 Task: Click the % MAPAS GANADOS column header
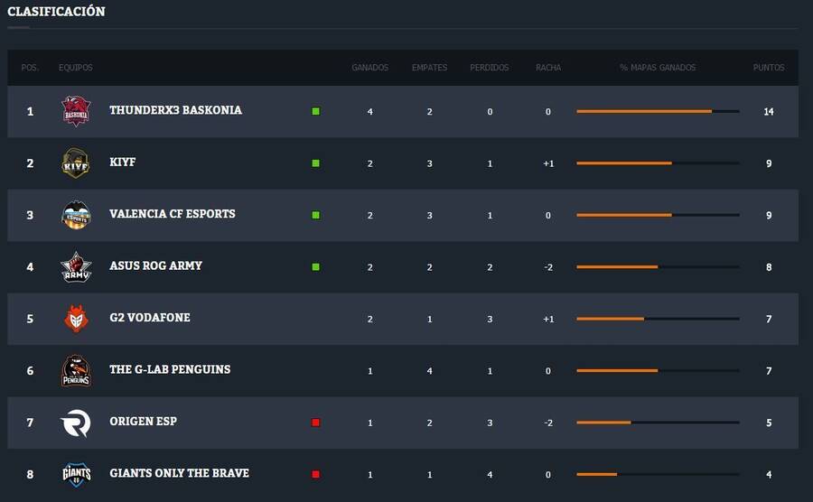(x=658, y=68)
